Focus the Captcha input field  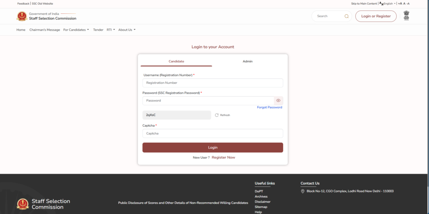pos(212,133)
